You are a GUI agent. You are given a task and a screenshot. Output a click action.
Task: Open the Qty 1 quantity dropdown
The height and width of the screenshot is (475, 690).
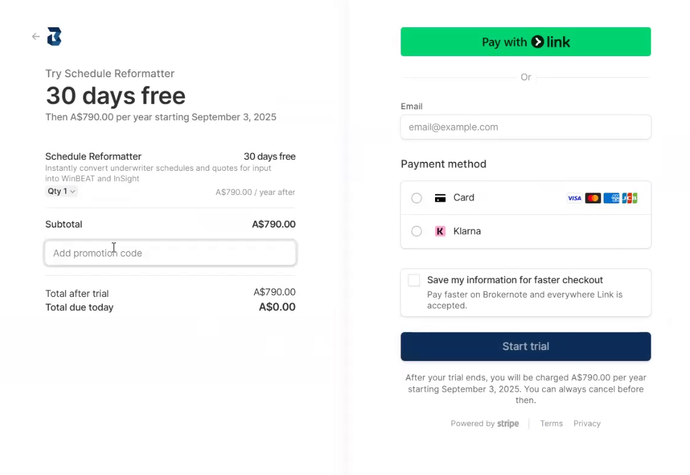pyautogui.click(x=62, y=191)
